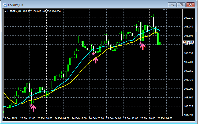198x124 pixels.
Task: Click the last candlestick on the chart
Action: [160, 43]
